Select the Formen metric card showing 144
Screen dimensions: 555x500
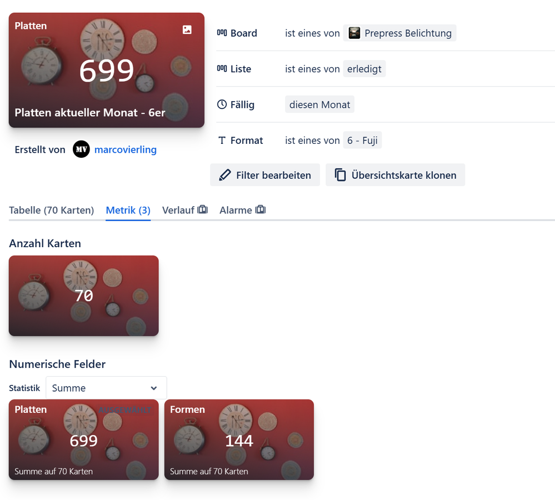click(239, 440)
